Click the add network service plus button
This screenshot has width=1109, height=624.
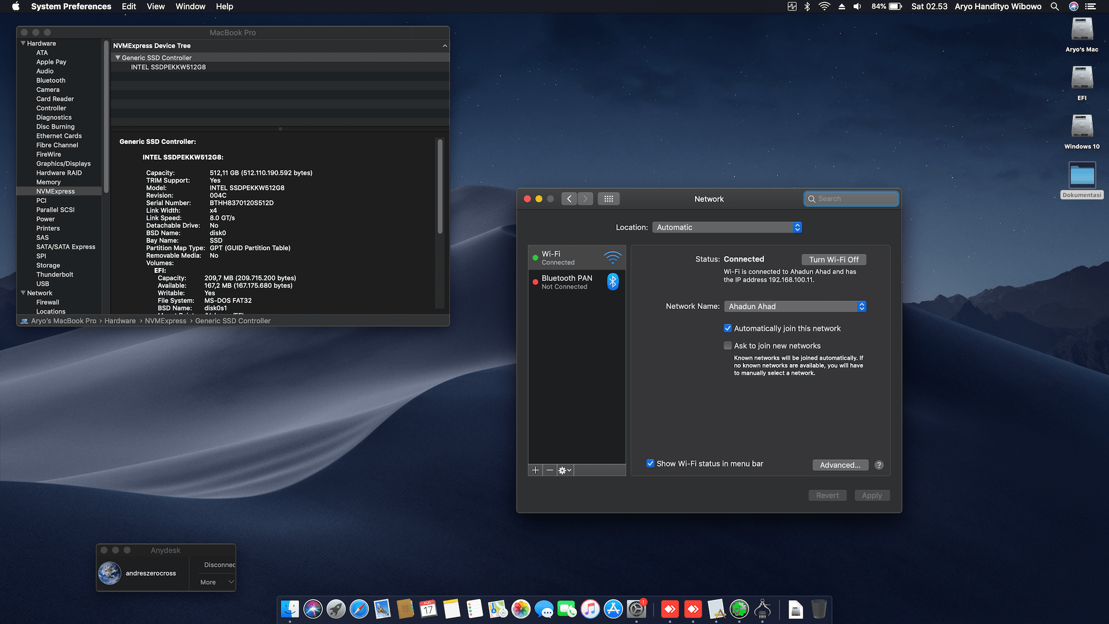tap(535, 470)
